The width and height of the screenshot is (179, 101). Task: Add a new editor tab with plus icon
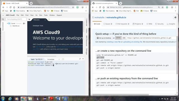(x=49, y=19)
